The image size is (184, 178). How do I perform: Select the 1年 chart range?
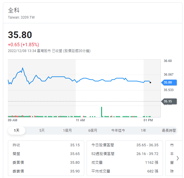point(143,131)
